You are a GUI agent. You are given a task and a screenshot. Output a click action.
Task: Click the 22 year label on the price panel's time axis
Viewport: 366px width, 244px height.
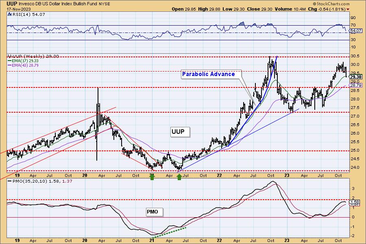219,175
